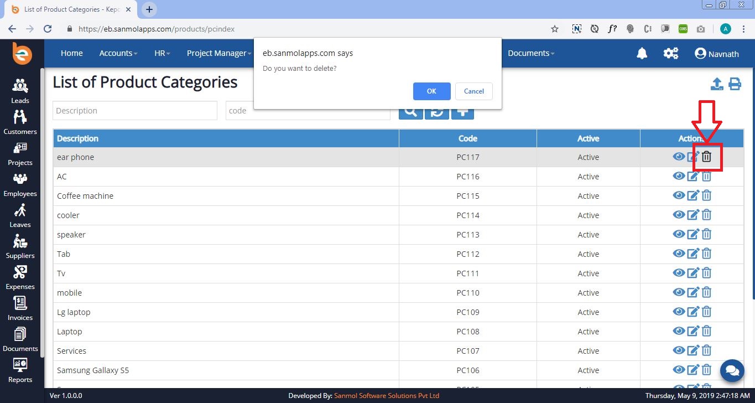The height and width of the screenshot is (403, 755).
Task: View the Tab category
Action: 679,254
